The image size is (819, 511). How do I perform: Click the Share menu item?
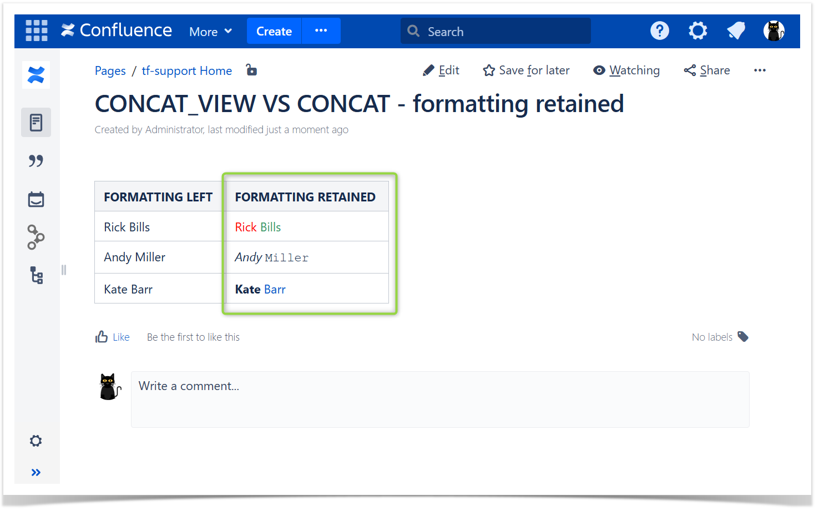[707, 70]
